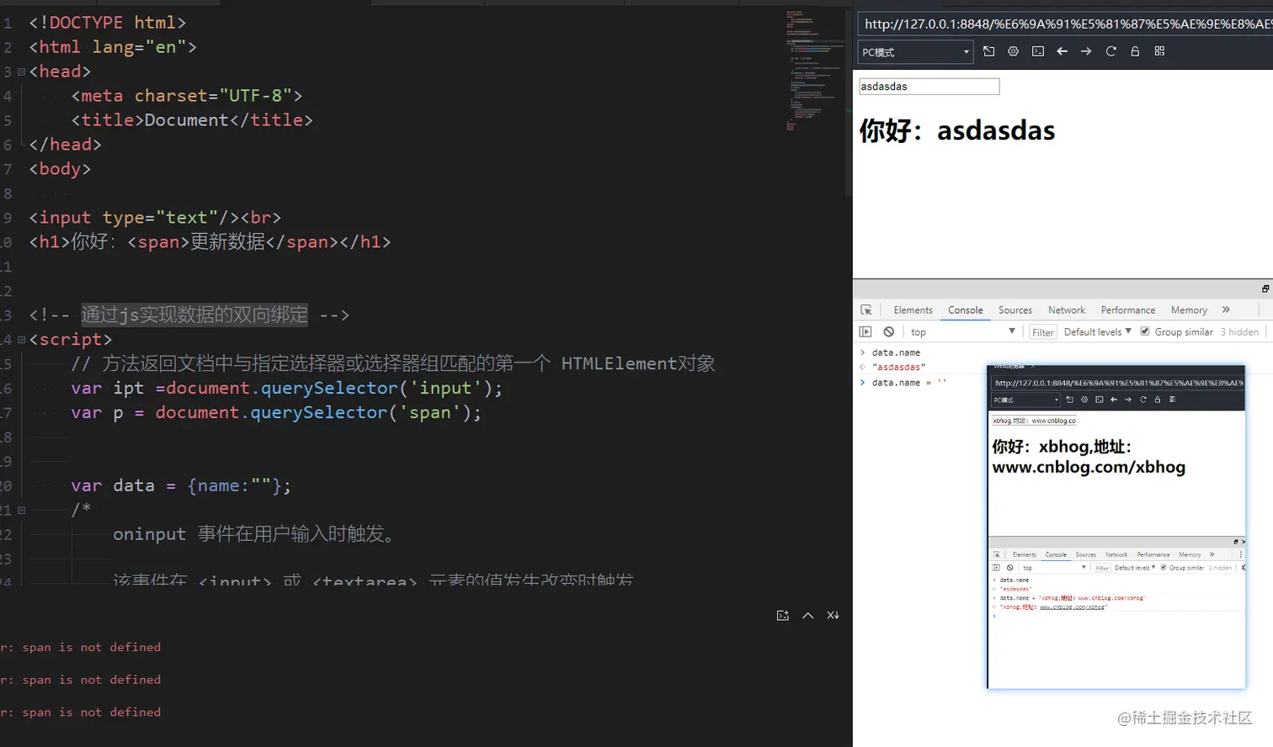The image size is (1273, 747).
Task: Go back using the preview's left arrow
Action: pyautogui.click(x=1063, y=51)
